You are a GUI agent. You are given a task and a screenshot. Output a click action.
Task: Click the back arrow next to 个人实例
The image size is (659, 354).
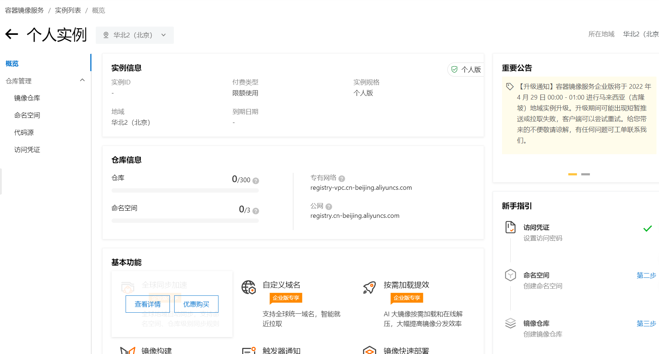coord(12,35)
